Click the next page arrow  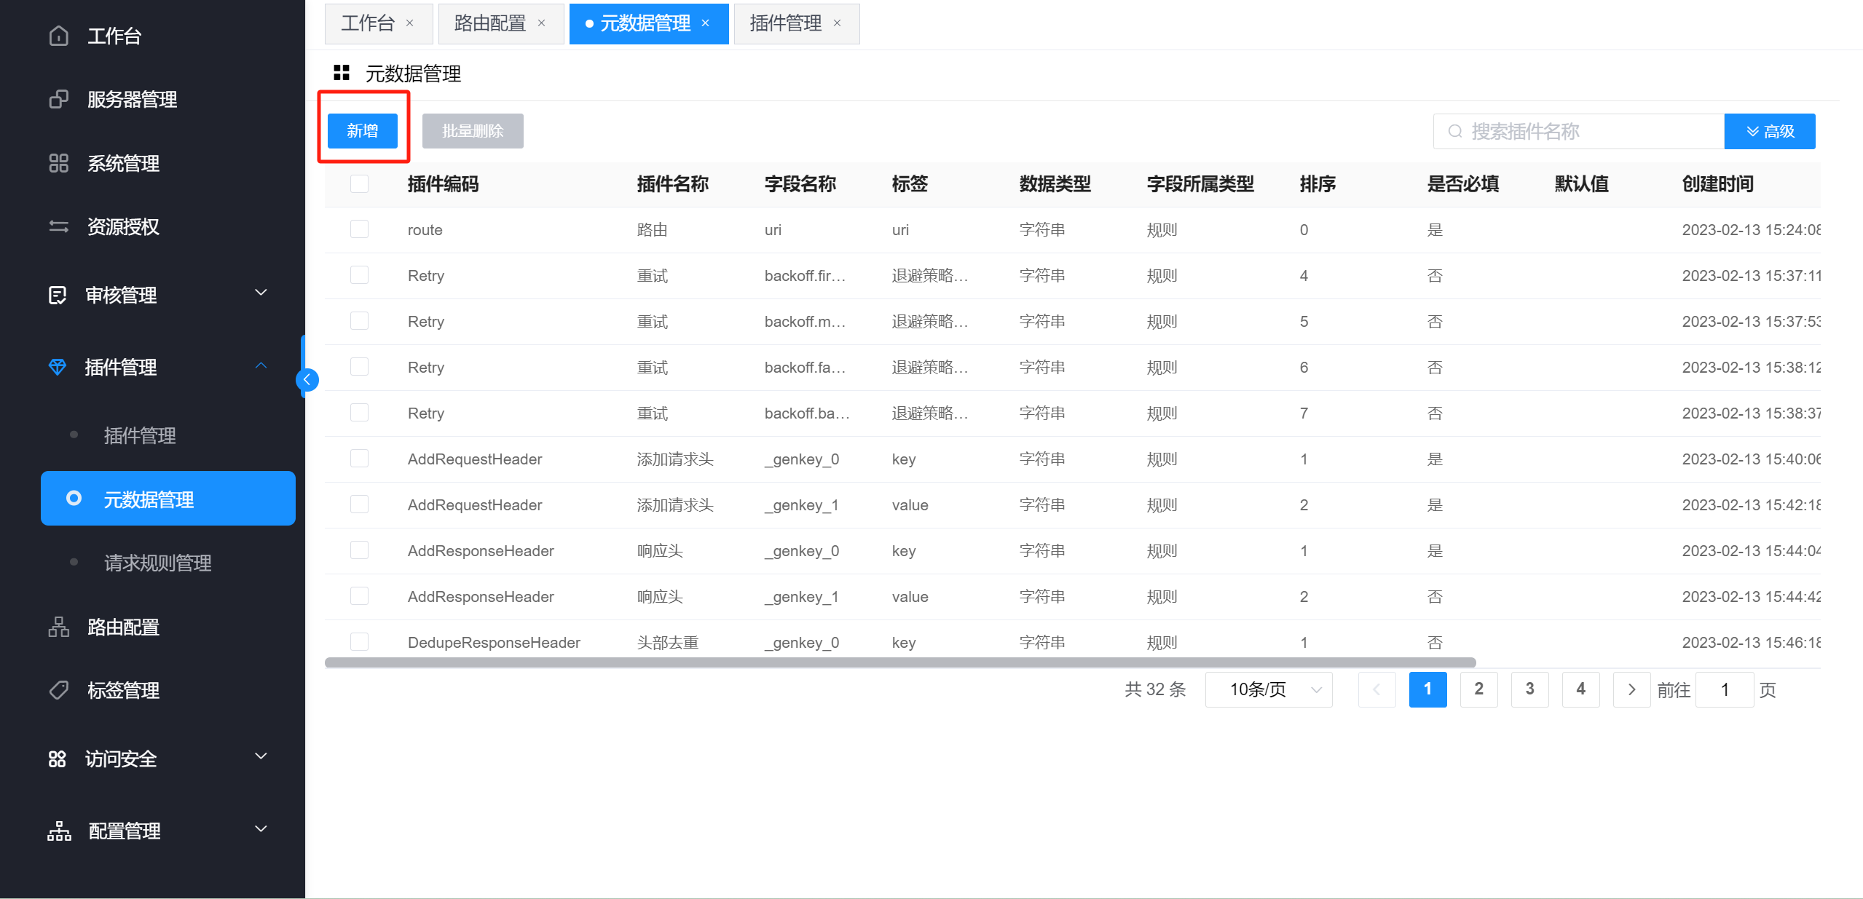point(1631,689)
